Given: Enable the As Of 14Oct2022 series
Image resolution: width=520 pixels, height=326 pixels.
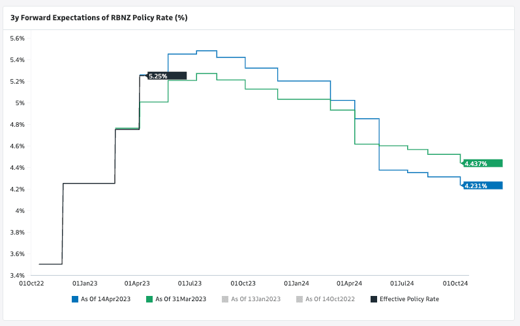Looking at the screenshot, I should (x=330, y=299).
